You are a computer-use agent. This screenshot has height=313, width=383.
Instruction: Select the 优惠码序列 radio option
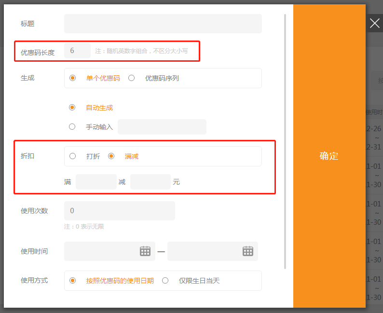click(x=131, y=78)
